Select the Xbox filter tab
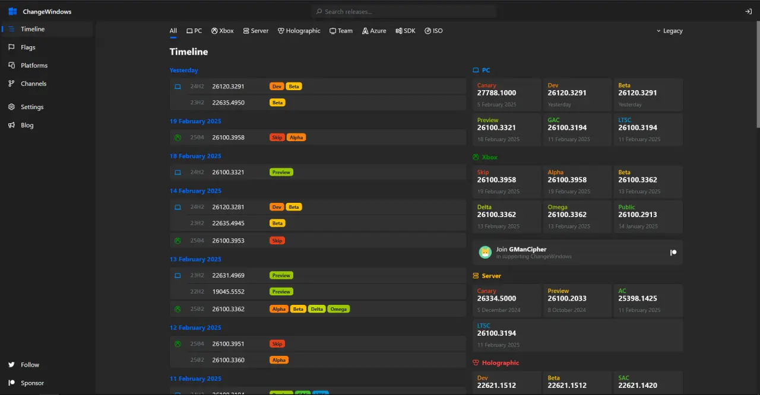 coord(223,31)
